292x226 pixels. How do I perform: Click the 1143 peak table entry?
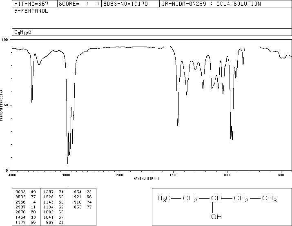point(49,202)
